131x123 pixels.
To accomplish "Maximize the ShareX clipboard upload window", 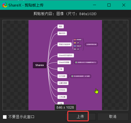I will pos(109,5).
